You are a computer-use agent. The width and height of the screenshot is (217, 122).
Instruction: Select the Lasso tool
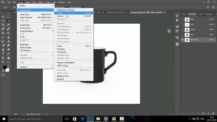[3, 21]
